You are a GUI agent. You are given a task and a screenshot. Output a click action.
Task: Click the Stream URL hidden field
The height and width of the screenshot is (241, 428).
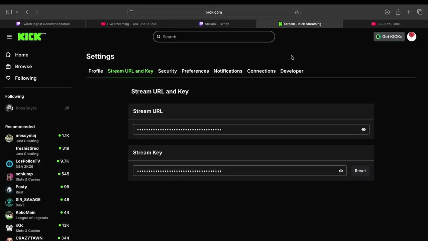tap(251, 130)
